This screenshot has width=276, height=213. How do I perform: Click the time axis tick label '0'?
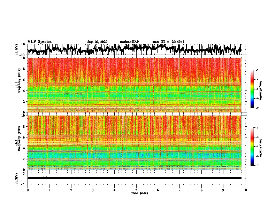point(28,190)
